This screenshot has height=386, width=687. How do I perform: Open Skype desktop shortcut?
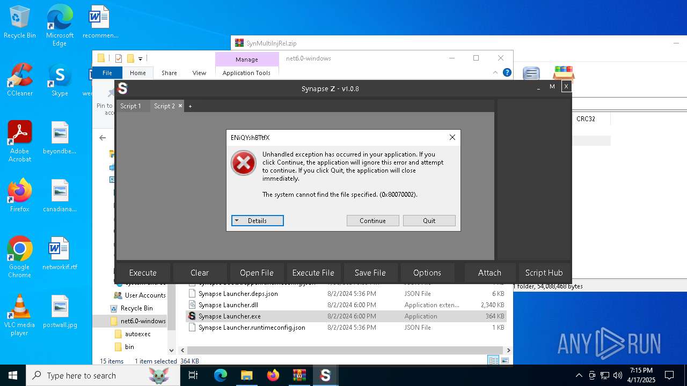pos(60,80)
